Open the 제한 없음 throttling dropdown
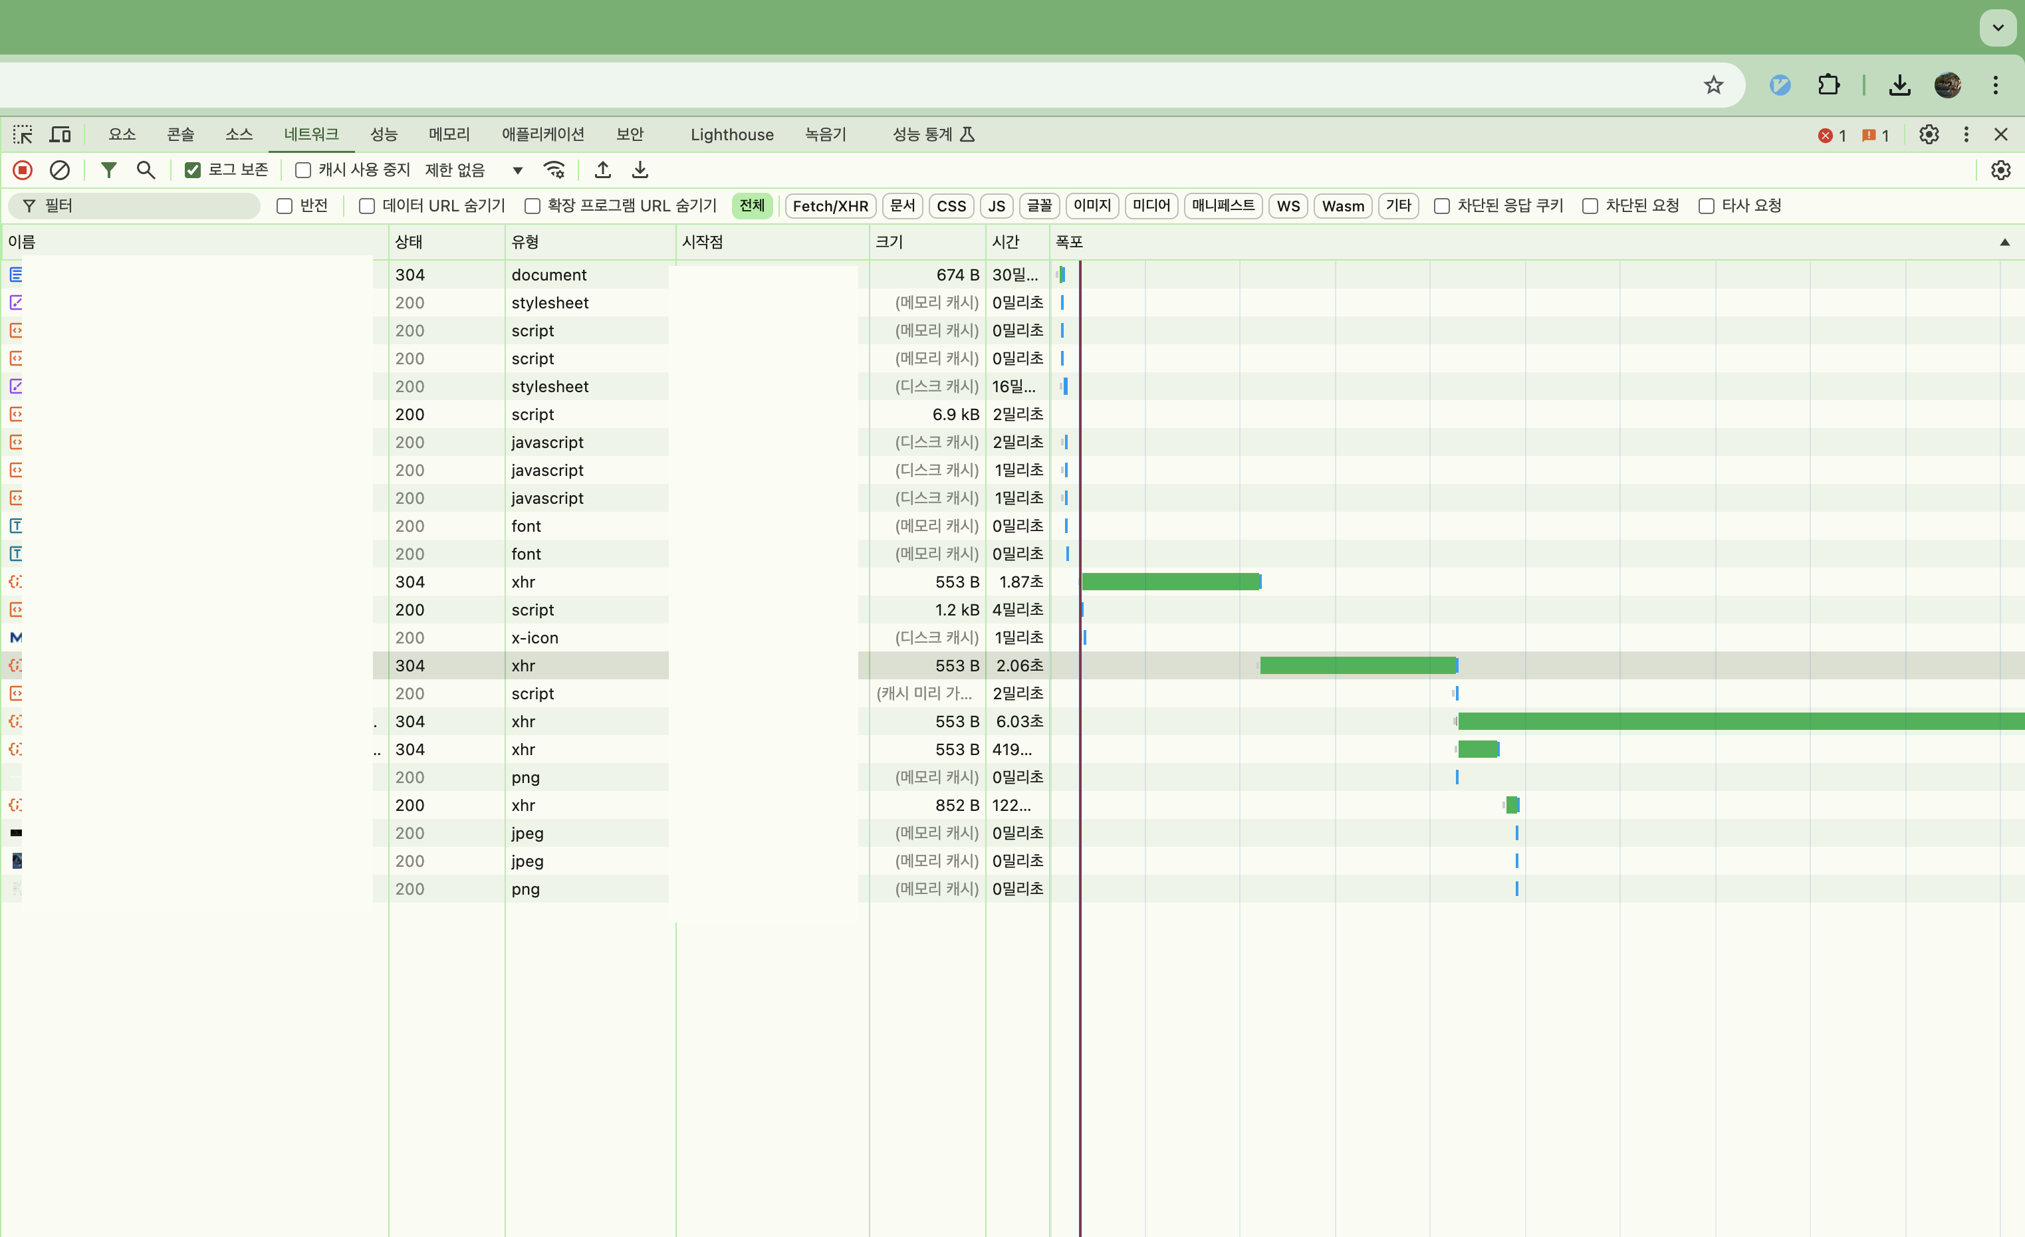Image resolution: width=2025 pixels, height=1237 pixels. pos(474,170)
